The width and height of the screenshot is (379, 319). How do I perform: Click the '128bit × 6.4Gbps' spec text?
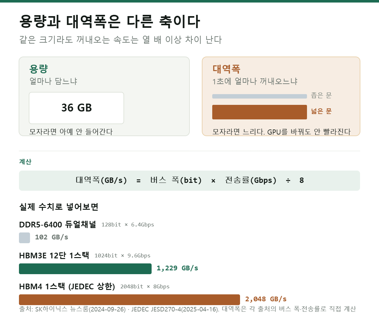click(x=128, y=225)
